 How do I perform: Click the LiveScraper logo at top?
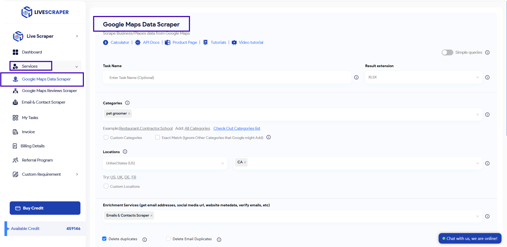[45, 12]
